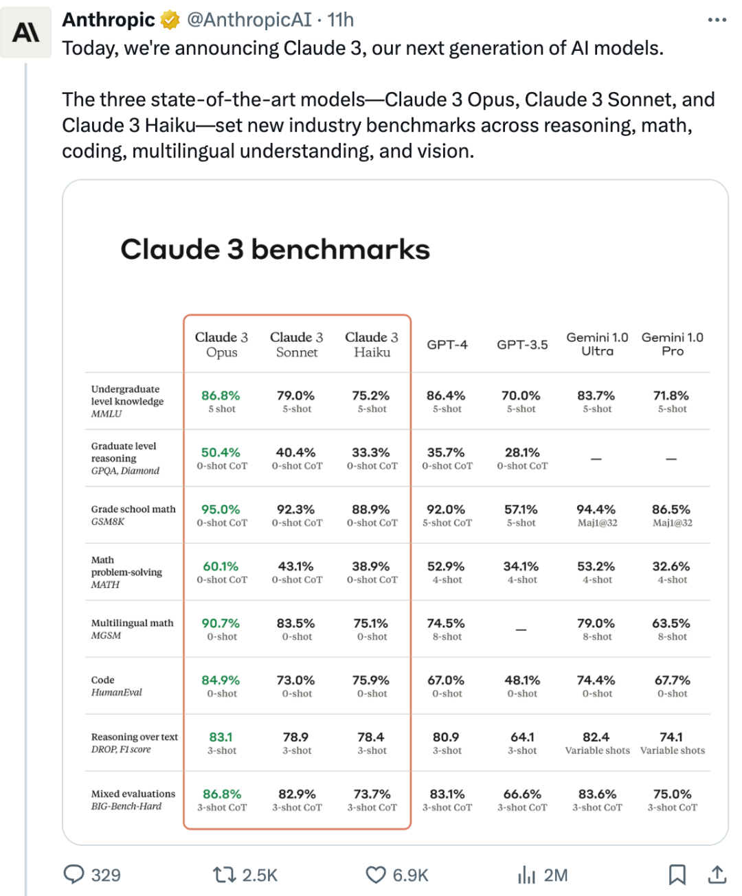Enlarge the Claude 3 benchmarks image
Viewport: 742px width, 896px height.
tap(395, 512)
